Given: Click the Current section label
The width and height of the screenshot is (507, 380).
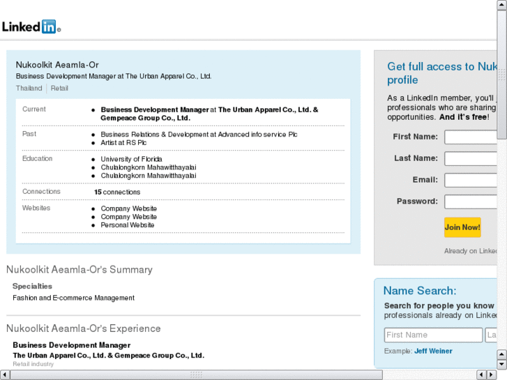Looking at the screenshot, I should pos(34,109).
